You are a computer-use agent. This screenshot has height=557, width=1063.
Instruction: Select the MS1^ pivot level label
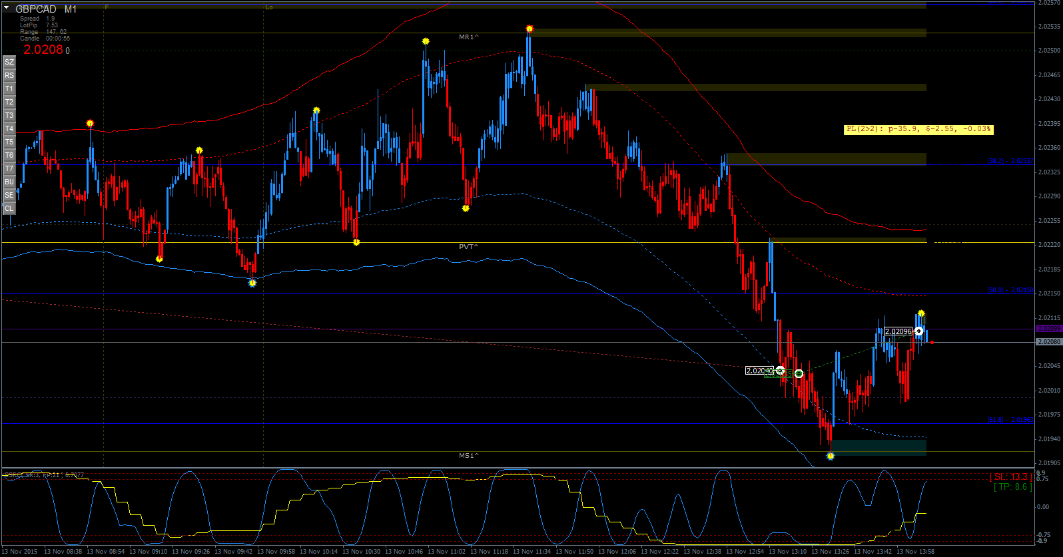469,456
